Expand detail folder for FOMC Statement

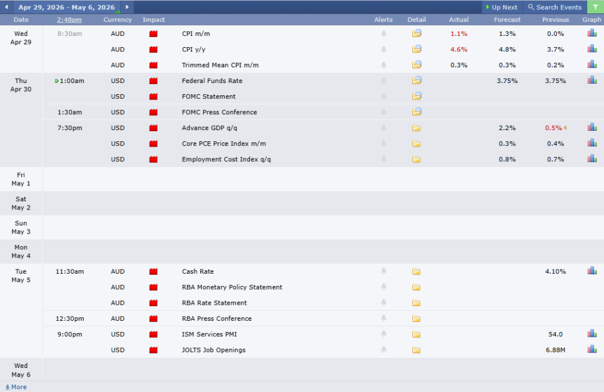pyautogui.click(x=416, y=97)
